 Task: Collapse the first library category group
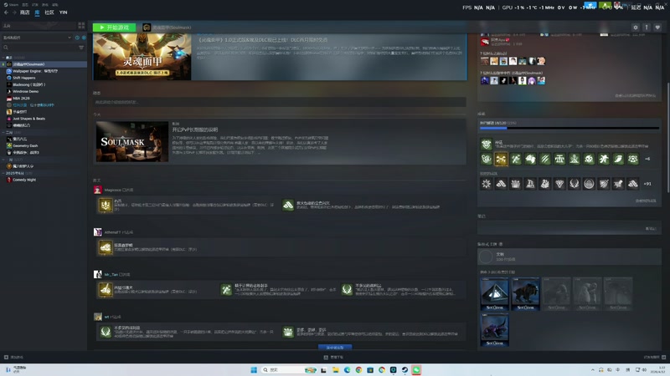pyautogui.click(x=3, y=58)
